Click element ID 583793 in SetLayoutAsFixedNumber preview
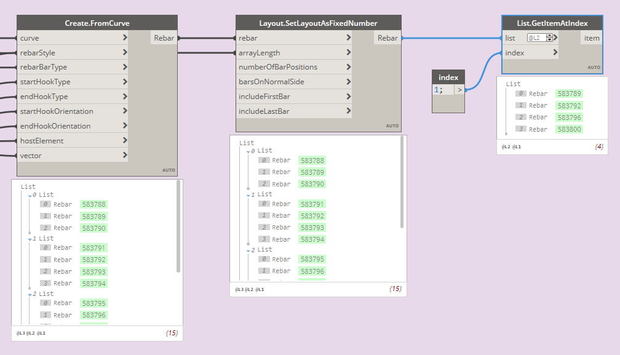The width and height of the screenshot is (620, 355). [x=312, y=228]
